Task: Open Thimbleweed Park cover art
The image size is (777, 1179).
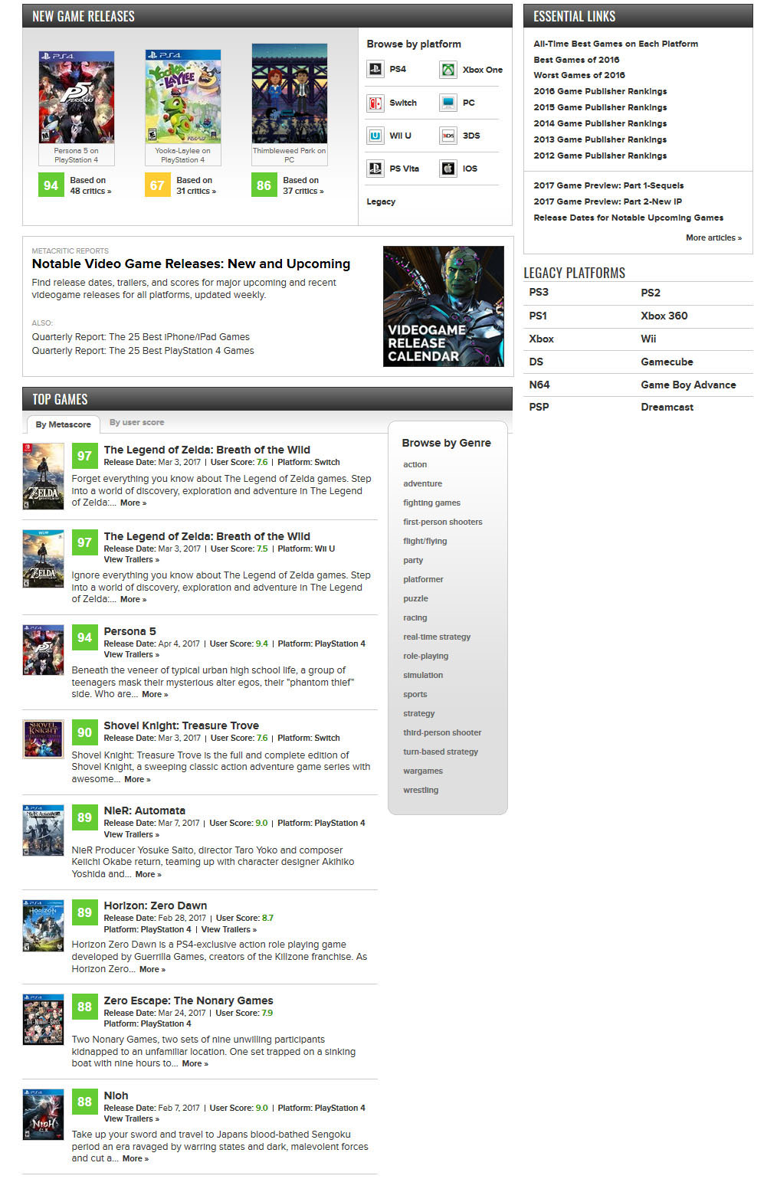Action: (x=290, y=93)
